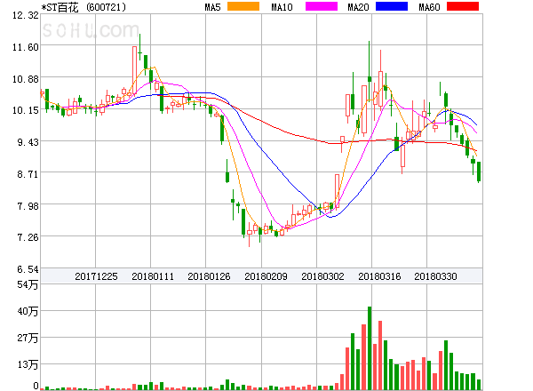Click the 10.15 price axis label

tap(26, 110)
